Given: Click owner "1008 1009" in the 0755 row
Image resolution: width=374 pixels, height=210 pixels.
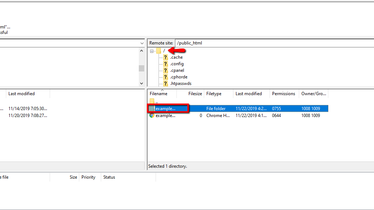Looking at the screenshot, I should point(310,109).
